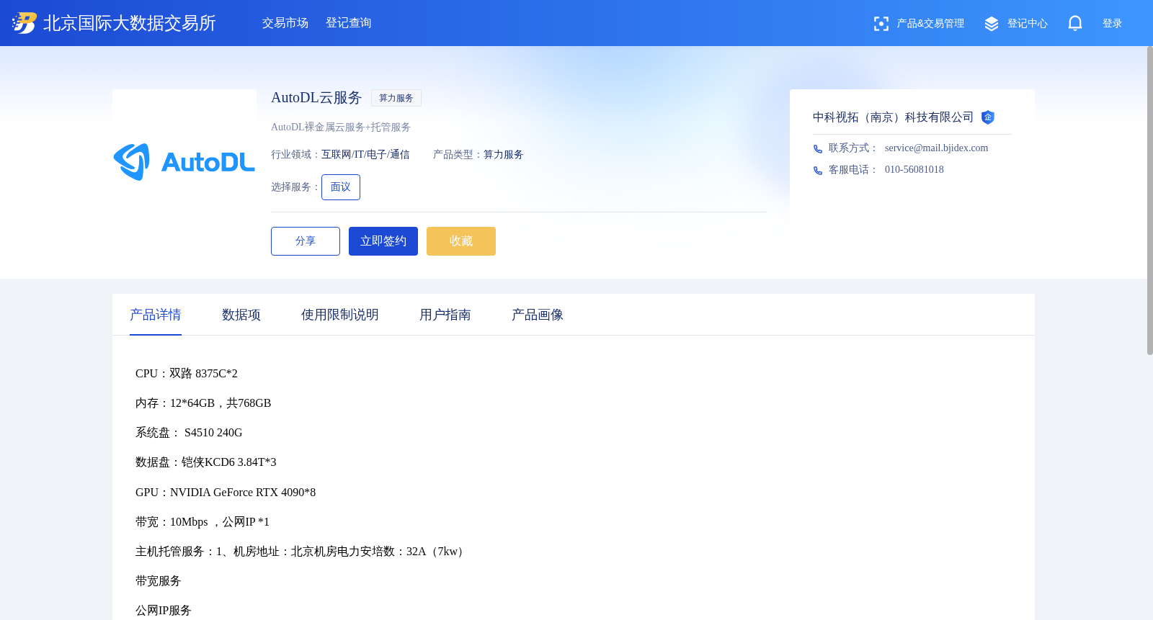Open the 使用限制说明 tab

point(340,315)
